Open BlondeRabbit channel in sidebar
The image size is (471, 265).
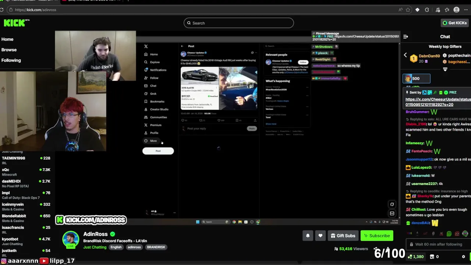click(x=26, y=218)
